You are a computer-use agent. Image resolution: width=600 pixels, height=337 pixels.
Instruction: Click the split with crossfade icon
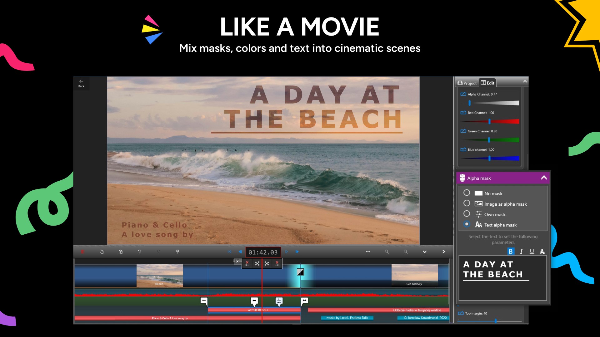pyautogui.click(x=257, y=264)
